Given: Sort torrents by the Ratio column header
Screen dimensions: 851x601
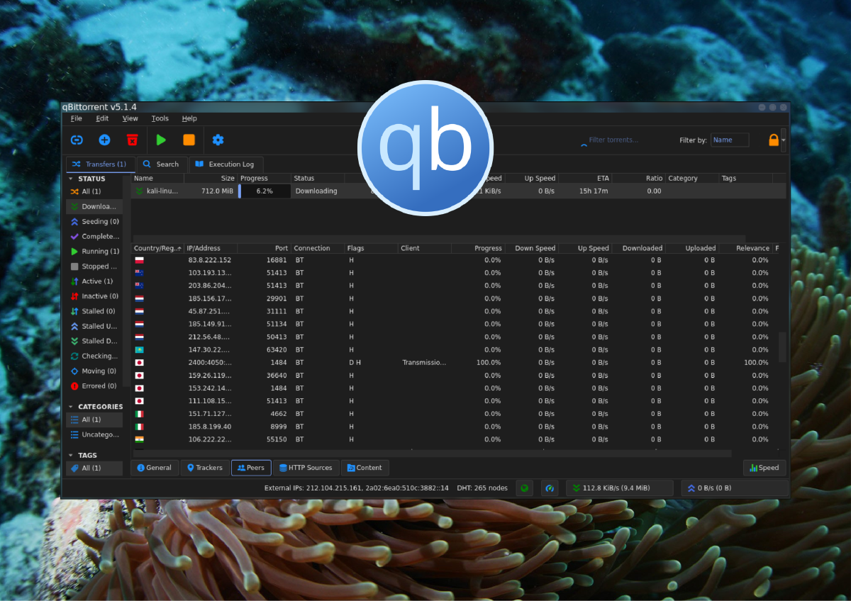Looking at the screenshot, I should tap(638, 179).
